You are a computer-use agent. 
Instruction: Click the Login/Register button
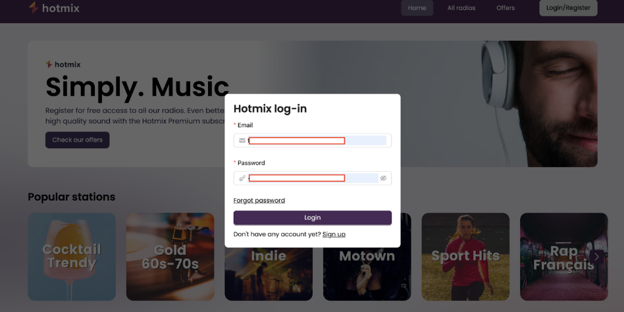(x=568, y=8)
